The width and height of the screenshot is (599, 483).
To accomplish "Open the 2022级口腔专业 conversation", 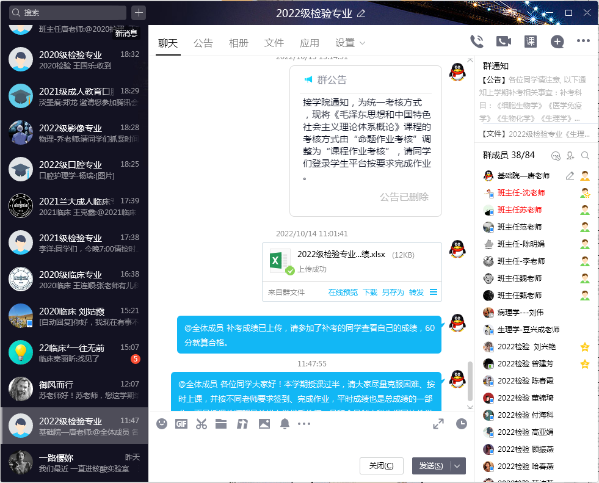I will [74, 170].
